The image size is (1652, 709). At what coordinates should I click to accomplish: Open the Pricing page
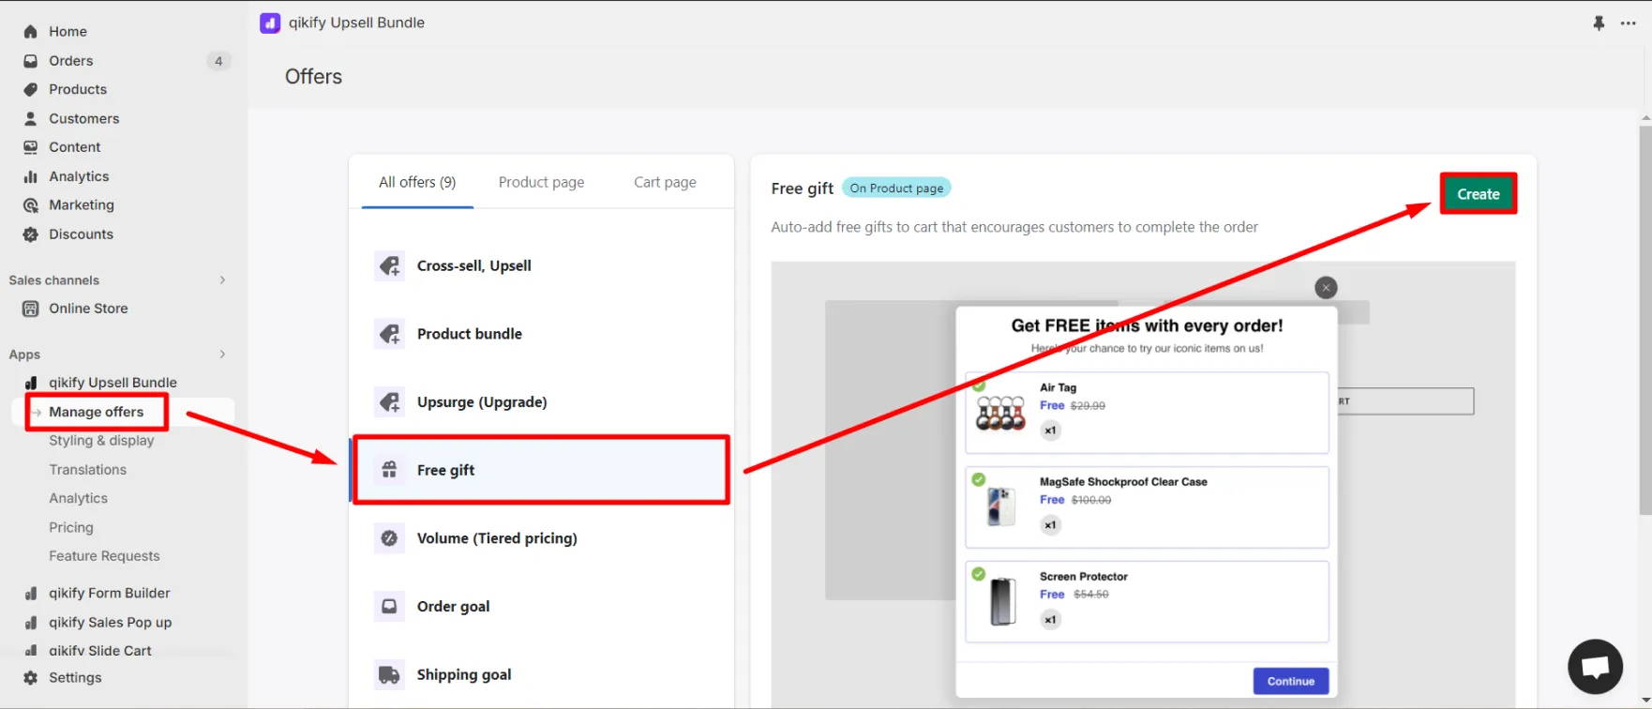(71, 528)
